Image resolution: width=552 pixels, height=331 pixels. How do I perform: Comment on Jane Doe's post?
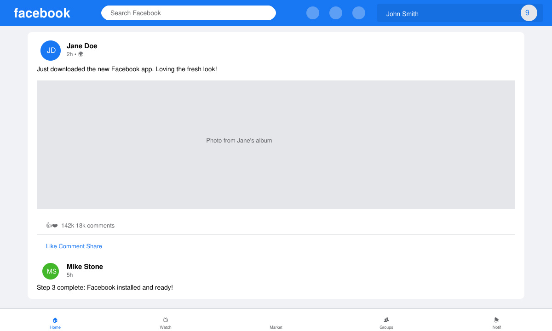[x=71, y=246]
